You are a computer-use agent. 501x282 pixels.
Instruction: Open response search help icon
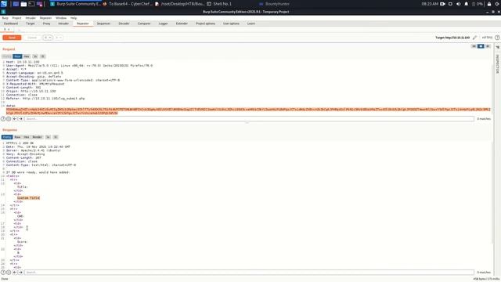coord(3,273)
